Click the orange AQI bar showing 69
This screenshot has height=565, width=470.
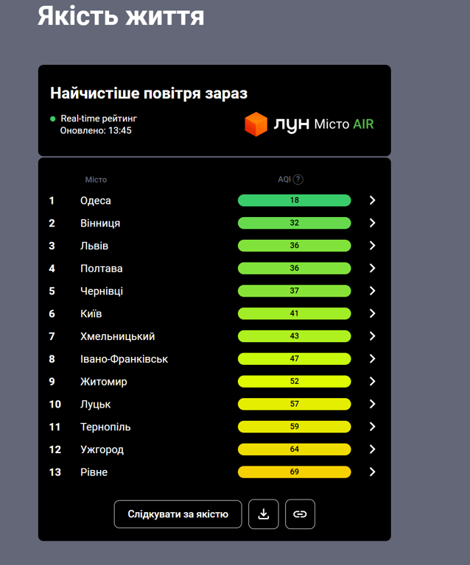294,472
